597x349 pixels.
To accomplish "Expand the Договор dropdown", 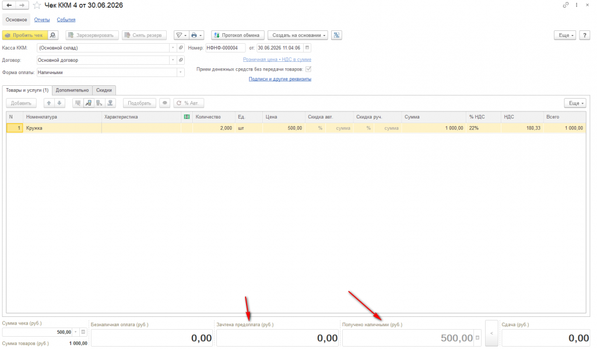I will 173,60.
